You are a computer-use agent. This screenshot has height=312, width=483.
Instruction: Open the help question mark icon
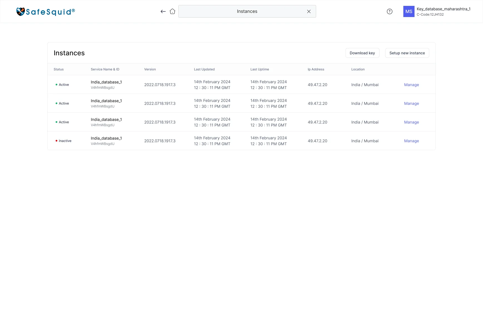click(390, 11)
